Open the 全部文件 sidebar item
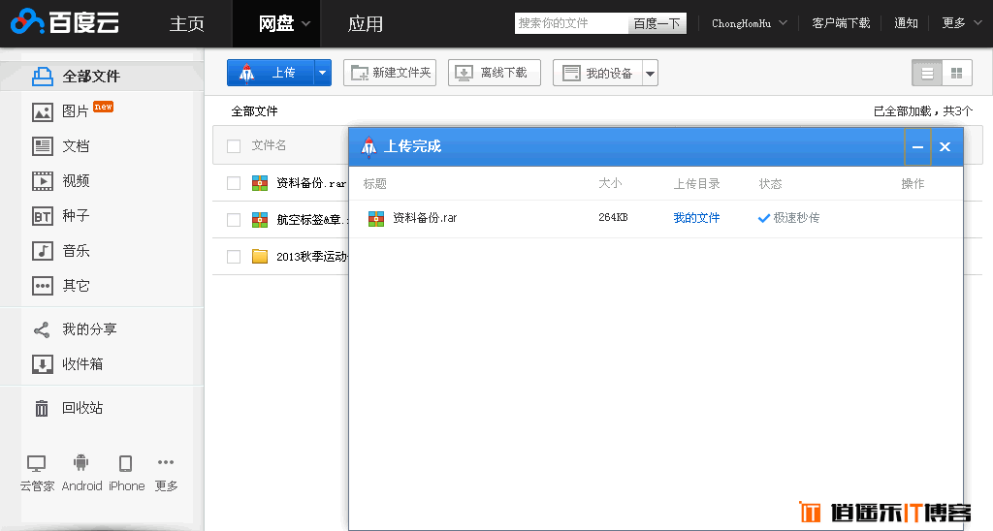This screenshot has width=993, height=531. pyautogui.click(x=101, y=77)
